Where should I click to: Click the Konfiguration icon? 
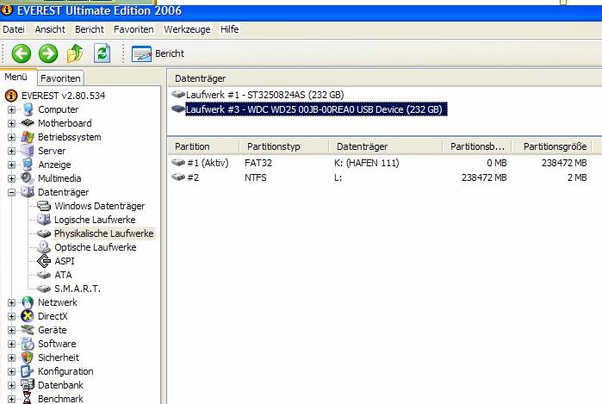pyautogui.click(x=28, y=371)
